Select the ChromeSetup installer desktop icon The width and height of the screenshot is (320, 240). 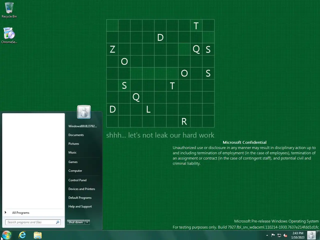(9, 35)
